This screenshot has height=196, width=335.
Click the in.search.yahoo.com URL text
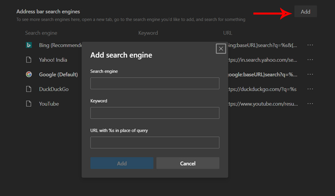[263, 60]
